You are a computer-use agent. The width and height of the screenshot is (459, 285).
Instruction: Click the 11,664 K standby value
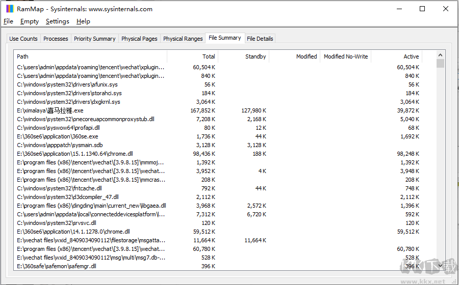[255, 240]
